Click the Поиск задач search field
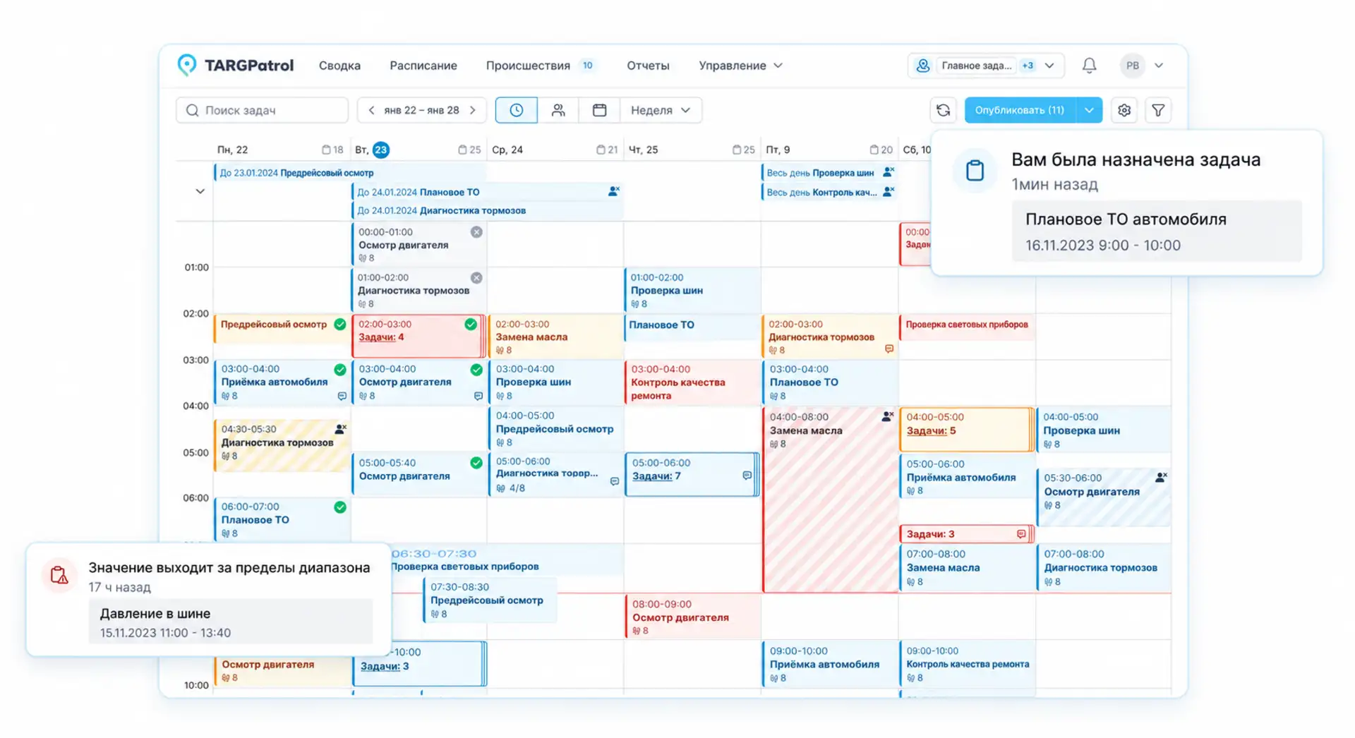This screenshot has width=1355, height=738. pos(262,110)
